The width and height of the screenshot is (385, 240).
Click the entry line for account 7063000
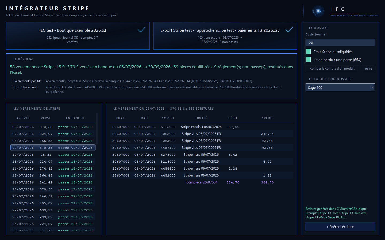tap(202, 141)
